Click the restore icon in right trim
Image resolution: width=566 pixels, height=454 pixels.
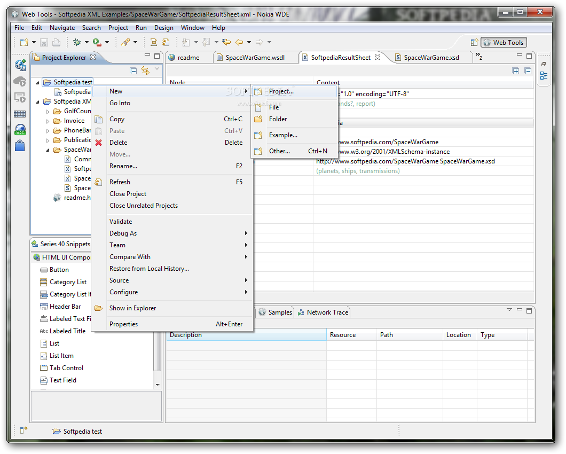[x=544, y=64]
